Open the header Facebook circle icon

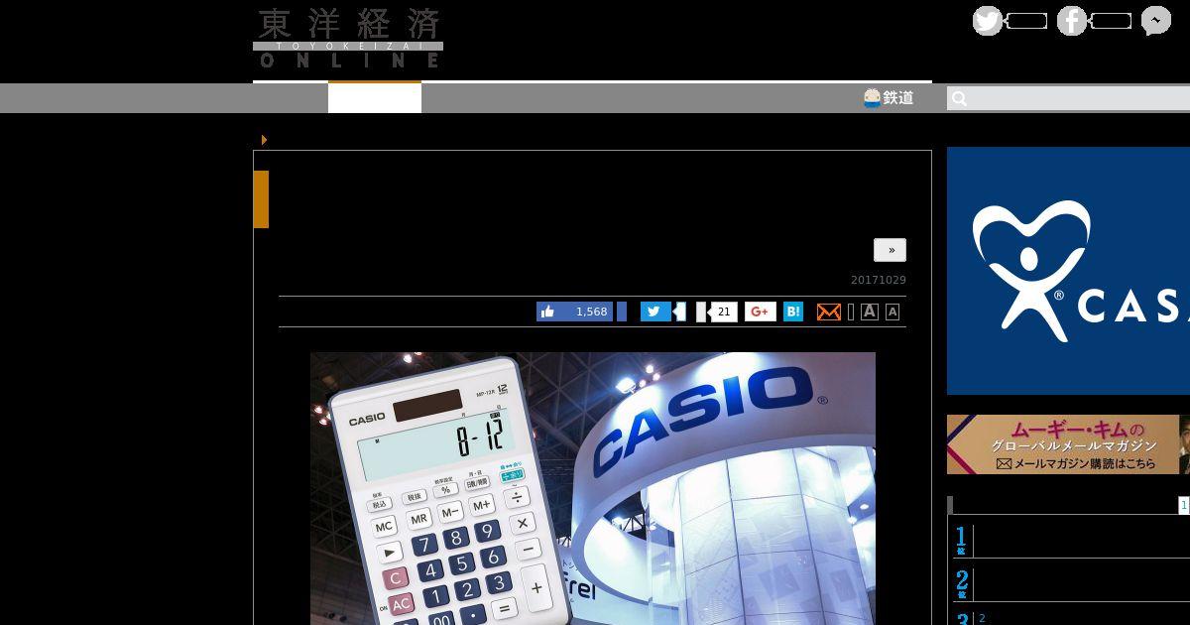pyautogui.click(x=1072, y=21)
